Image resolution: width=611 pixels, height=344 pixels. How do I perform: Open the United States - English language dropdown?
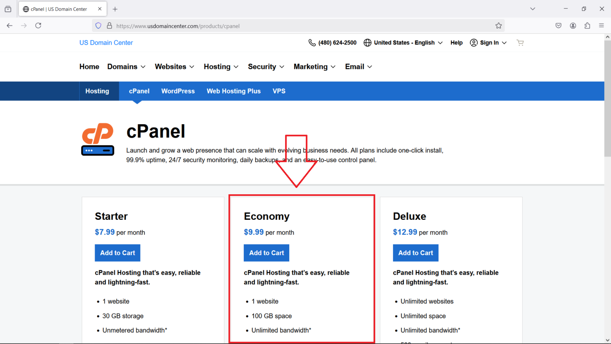pos(403,43)
